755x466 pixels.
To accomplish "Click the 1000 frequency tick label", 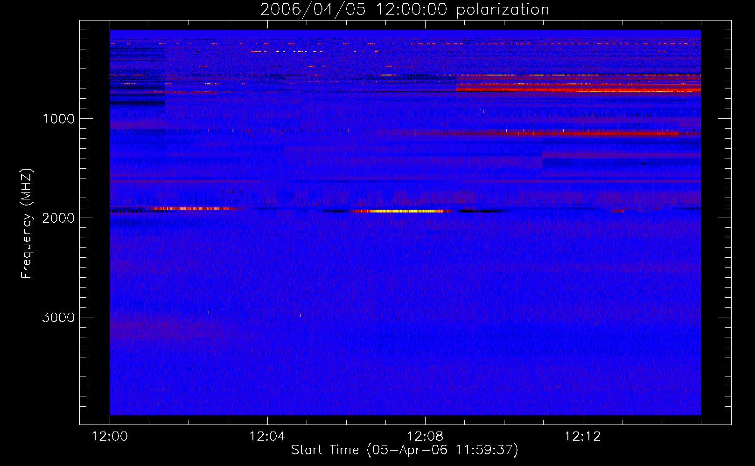I will pyautogui.click(x=58, y=119).
